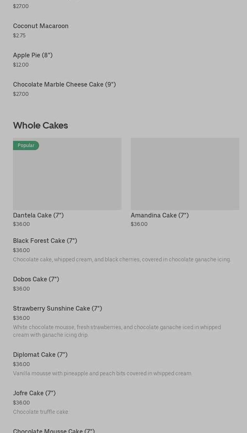Click the "Chocolate truffle cake." description

pyautogui.click(x=41, y=412)
